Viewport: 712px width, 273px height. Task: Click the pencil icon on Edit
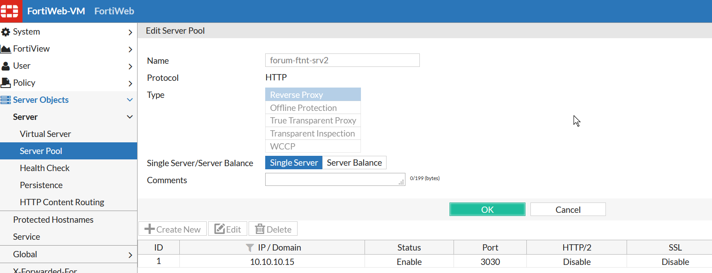click(219, 229)
